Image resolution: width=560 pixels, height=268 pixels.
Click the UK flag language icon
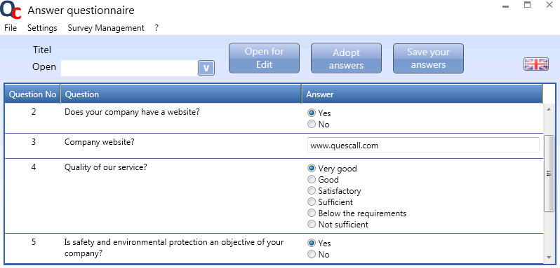click(536, 64)
